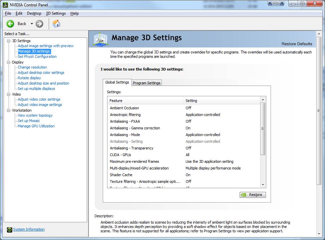
Task: Select Antialiasing - Gamma correction row
Action: (184, 128)
